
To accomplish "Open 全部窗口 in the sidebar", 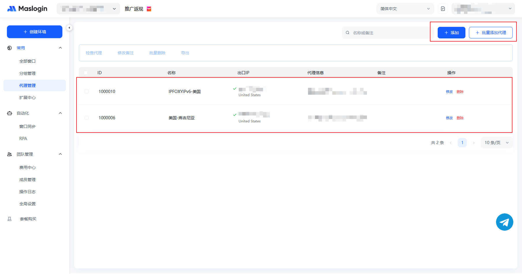I will (27, 61).
